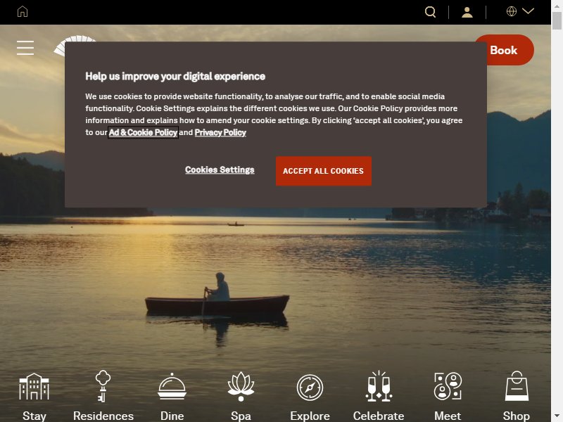
Task: Accept all cookies
Action: [x=324, y=171]
